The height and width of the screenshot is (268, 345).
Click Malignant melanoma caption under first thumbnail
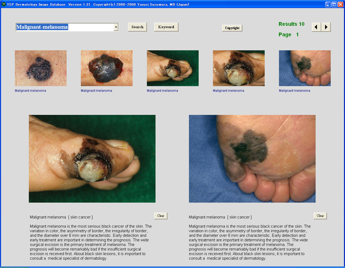point(30,91)
